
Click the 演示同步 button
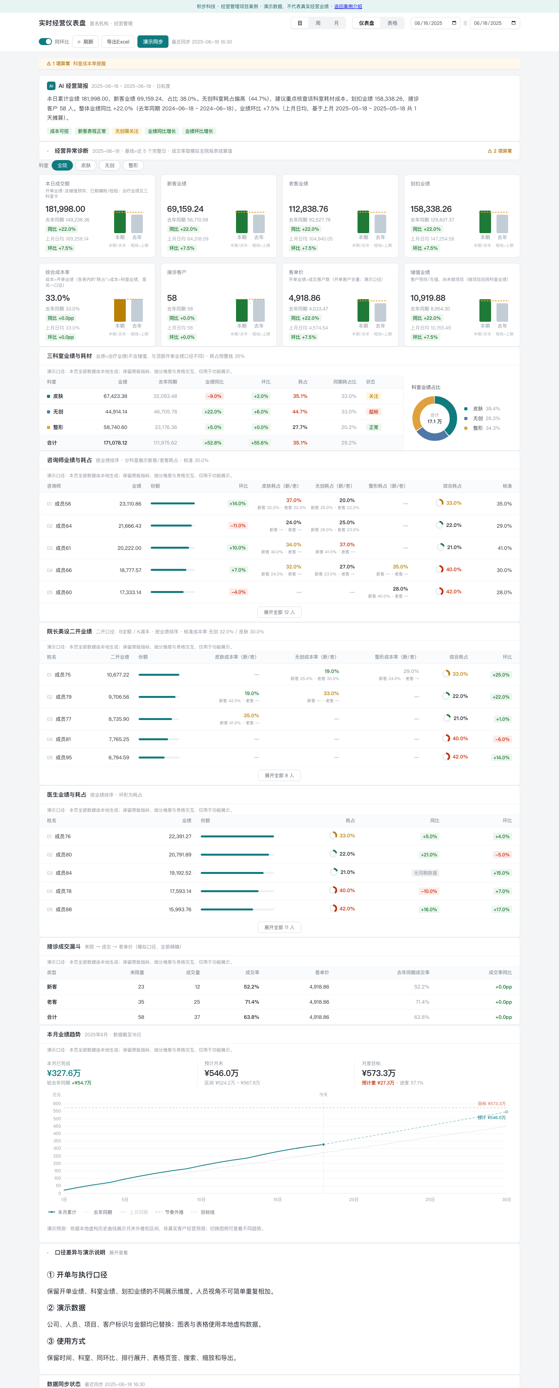click(x=153, y=42)
